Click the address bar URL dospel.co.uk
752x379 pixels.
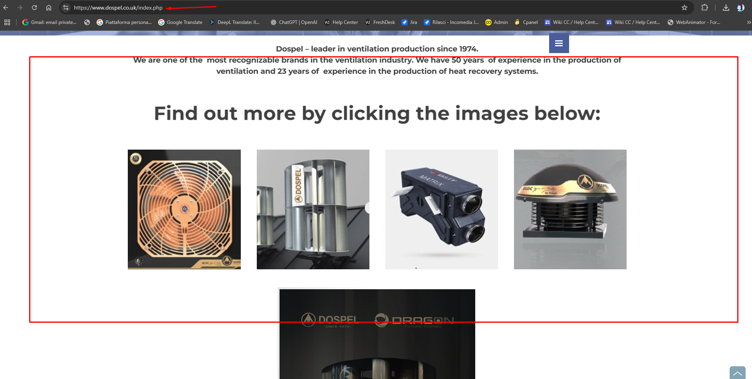click(118, 8)
